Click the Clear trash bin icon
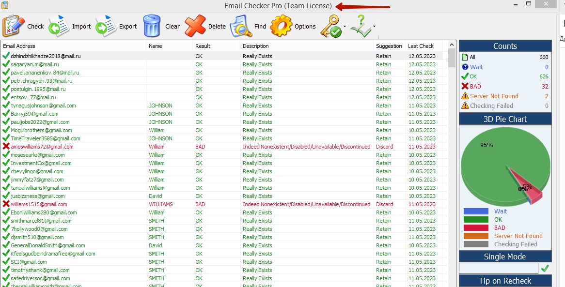The width and height of the screenshot is (565, 287). click(152, 26)
